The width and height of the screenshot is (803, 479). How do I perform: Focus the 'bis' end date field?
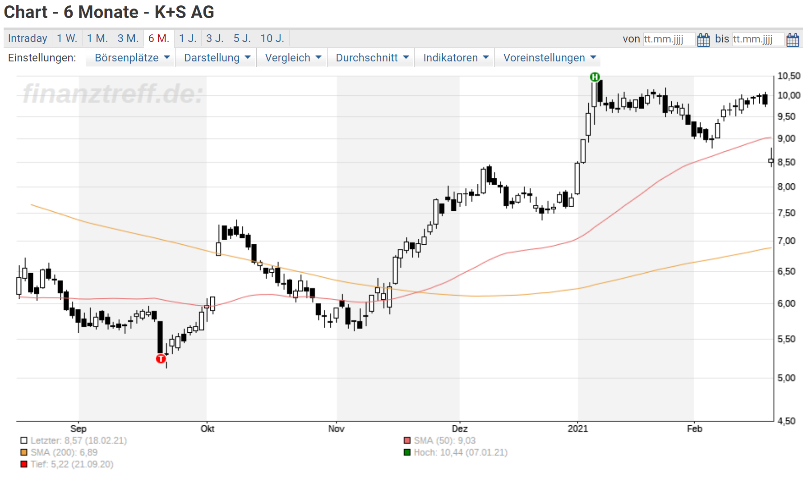pyautogui.click(x=758, y=39)
